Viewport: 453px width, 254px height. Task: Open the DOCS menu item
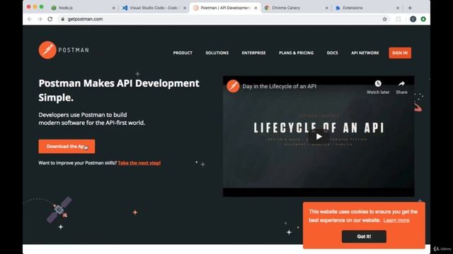coord(332,53)
